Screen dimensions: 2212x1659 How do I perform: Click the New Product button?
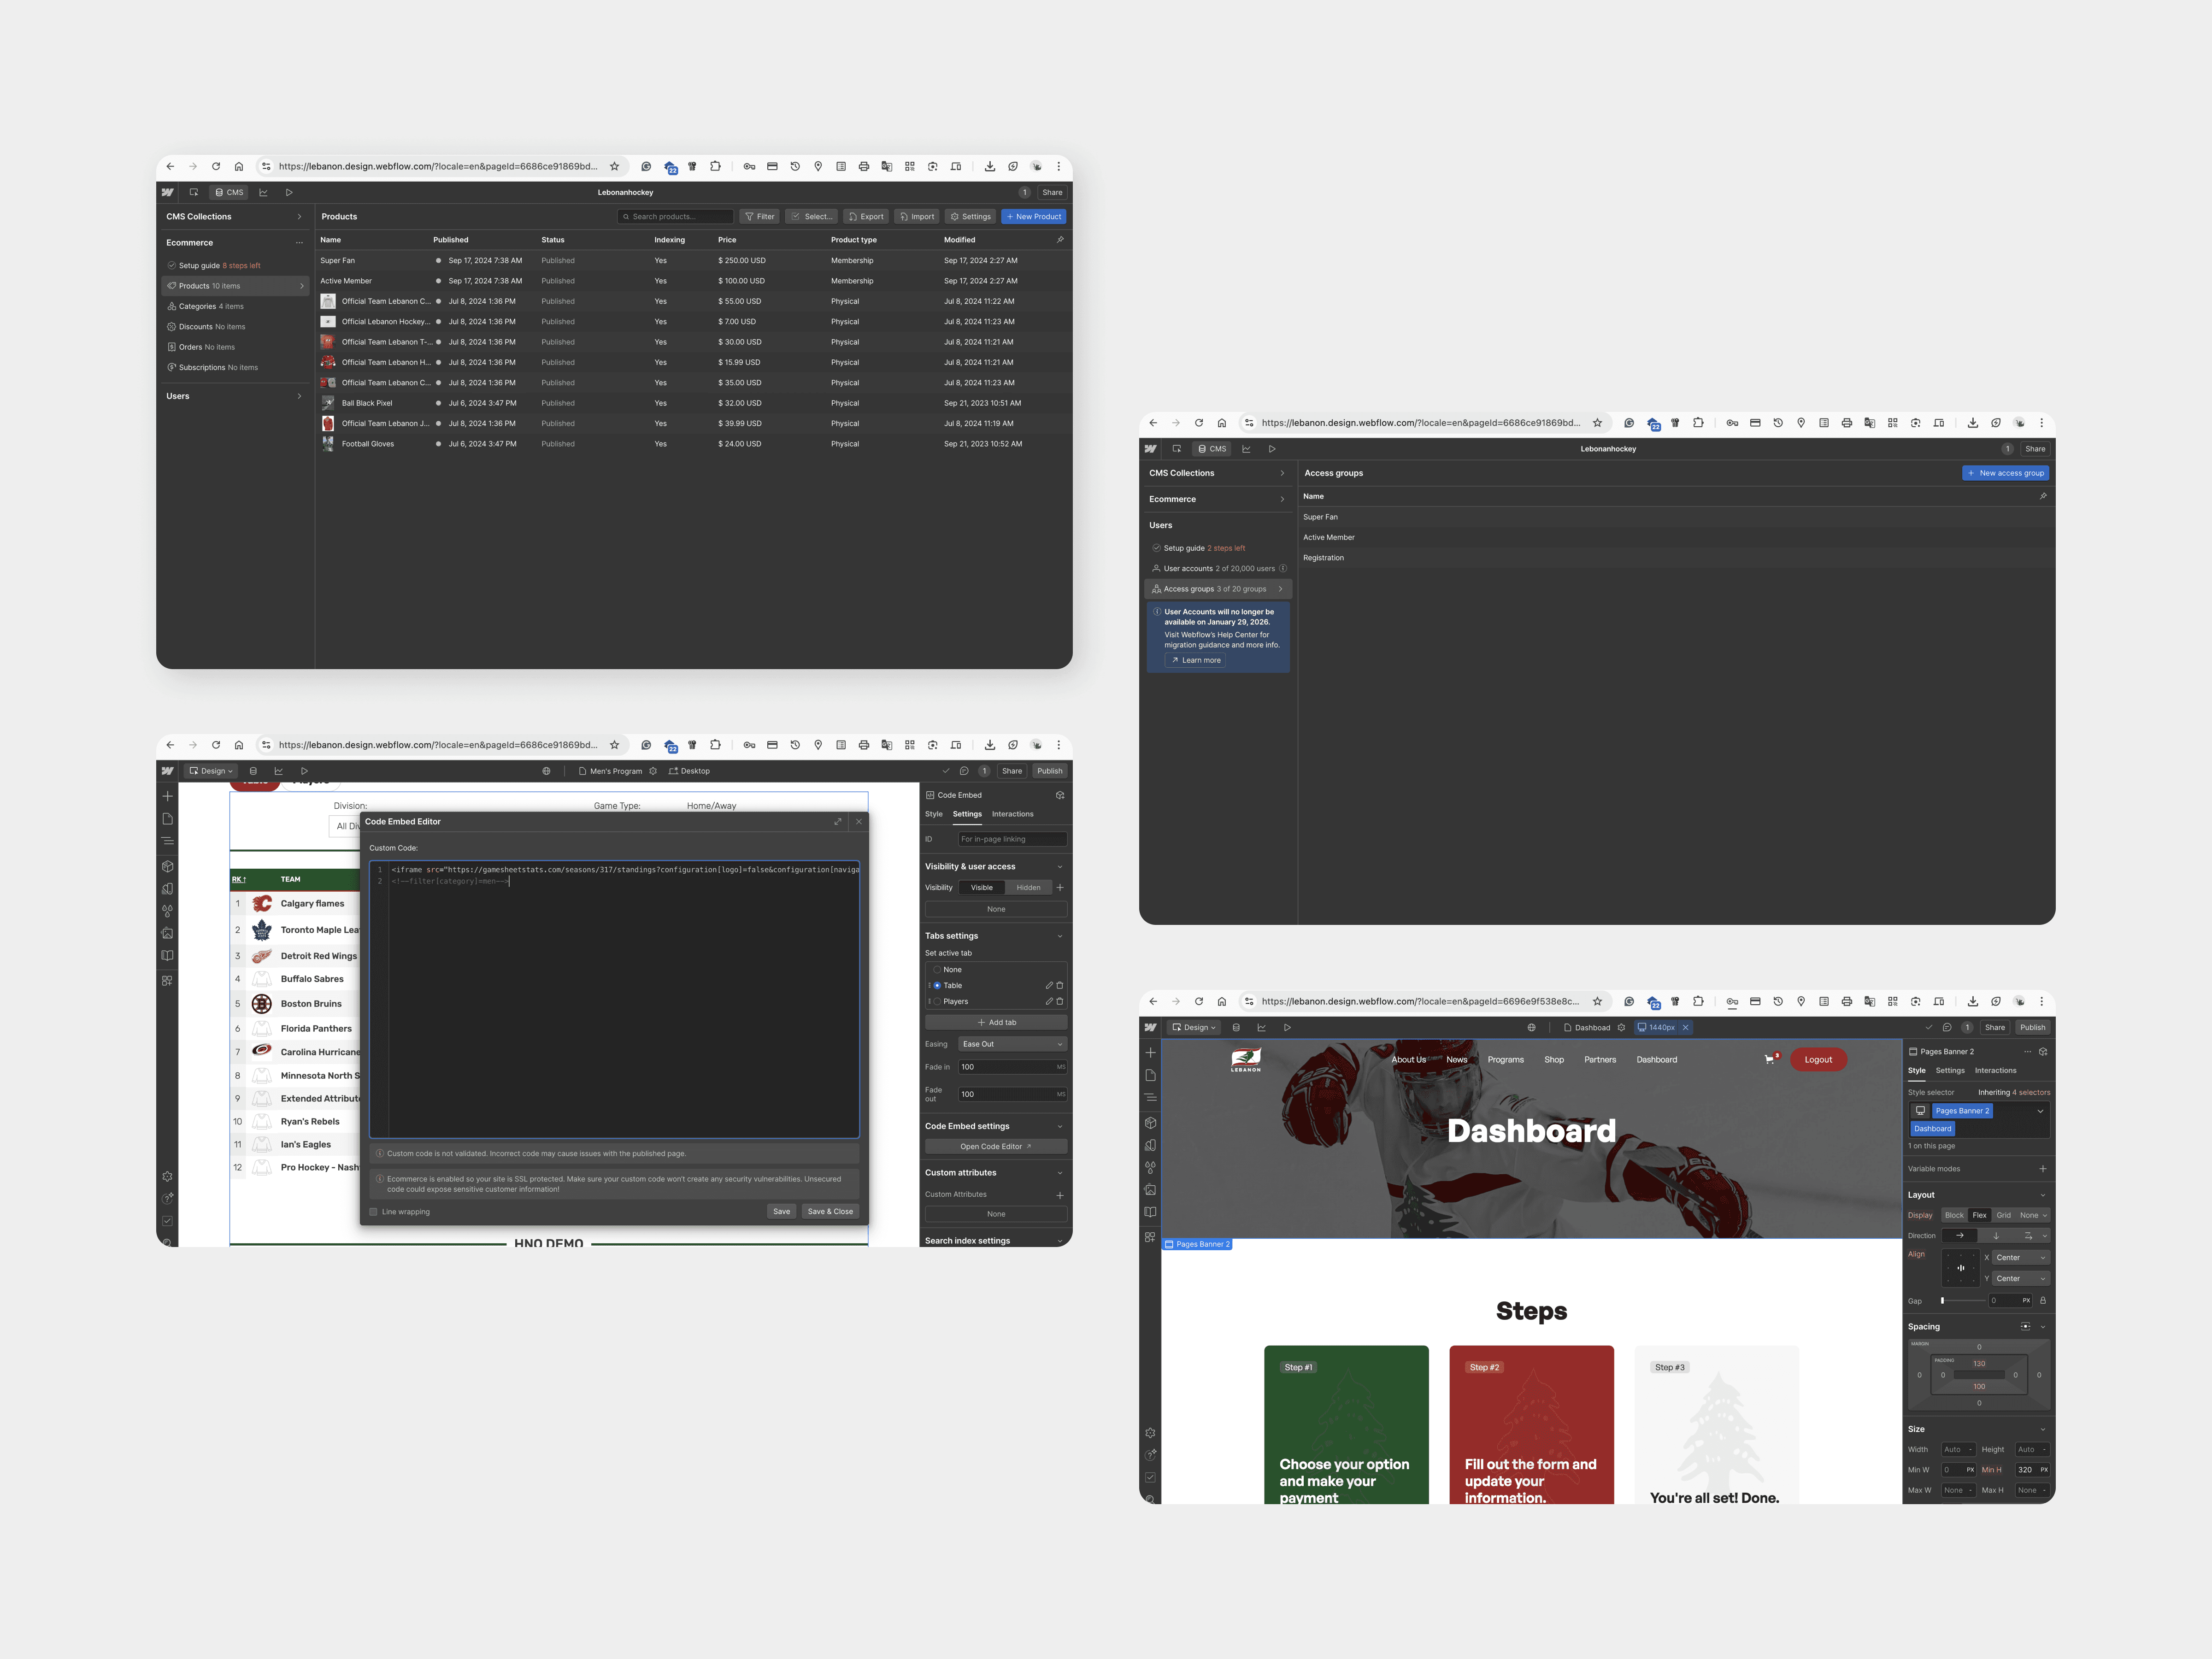(1033, 217)
